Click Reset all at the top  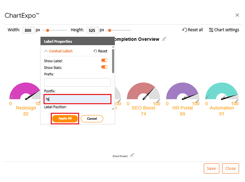[193, 30]
